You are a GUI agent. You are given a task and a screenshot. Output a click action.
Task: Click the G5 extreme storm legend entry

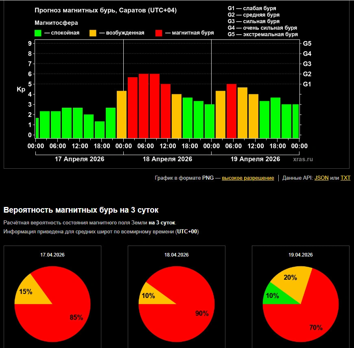262,35
